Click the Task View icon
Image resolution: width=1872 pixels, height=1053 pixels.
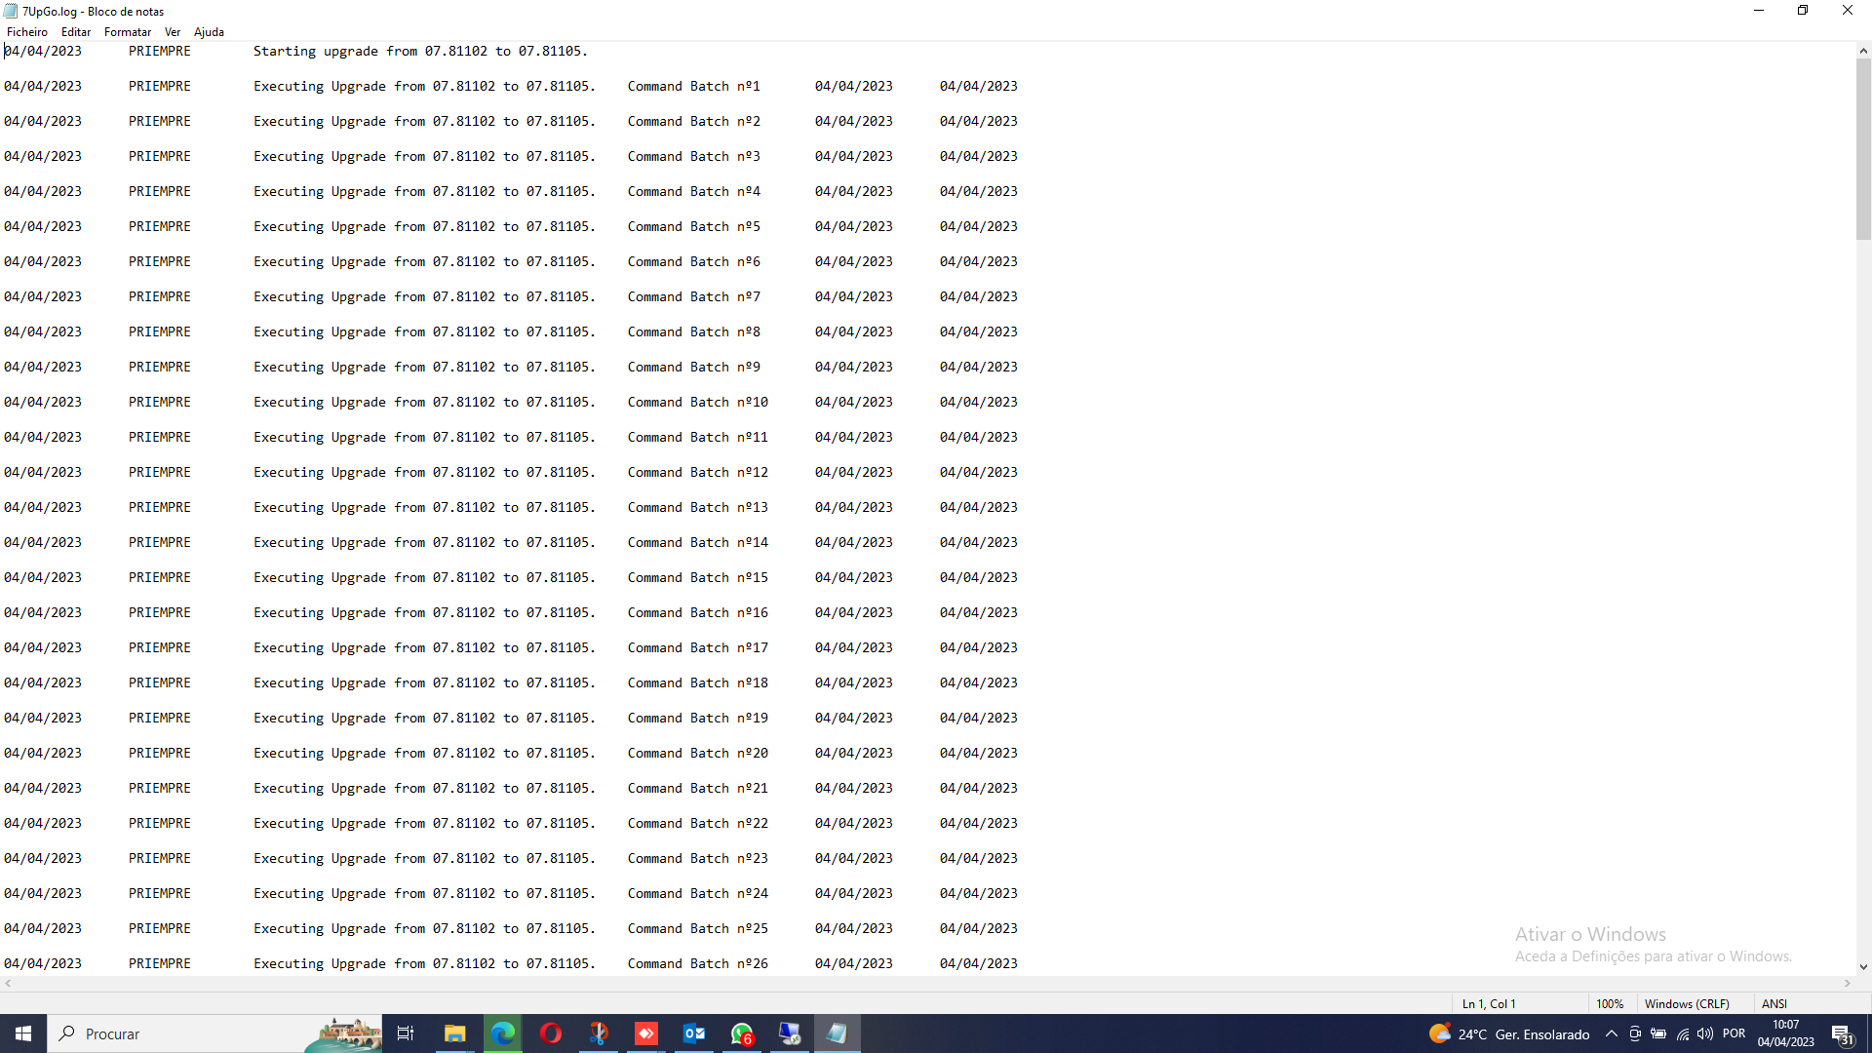pos(406,1033)
